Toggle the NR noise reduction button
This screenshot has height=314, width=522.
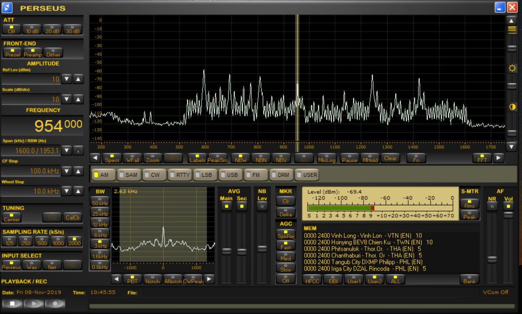pos(492,206)
